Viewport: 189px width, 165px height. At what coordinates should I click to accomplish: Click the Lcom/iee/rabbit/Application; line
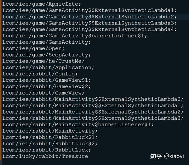(48, 68)
